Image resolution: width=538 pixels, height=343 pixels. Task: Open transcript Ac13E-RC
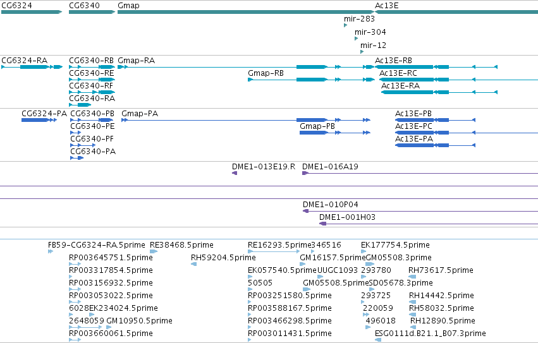pyautogui.click(x=398, y=73)
